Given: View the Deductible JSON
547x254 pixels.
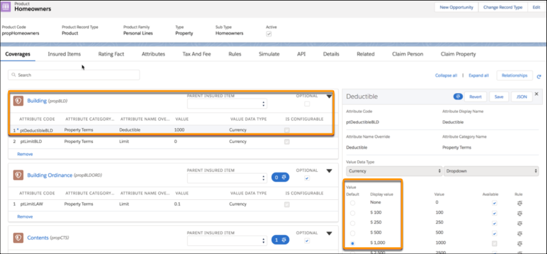Looking at the screenshot, I should tap(522, 97).
